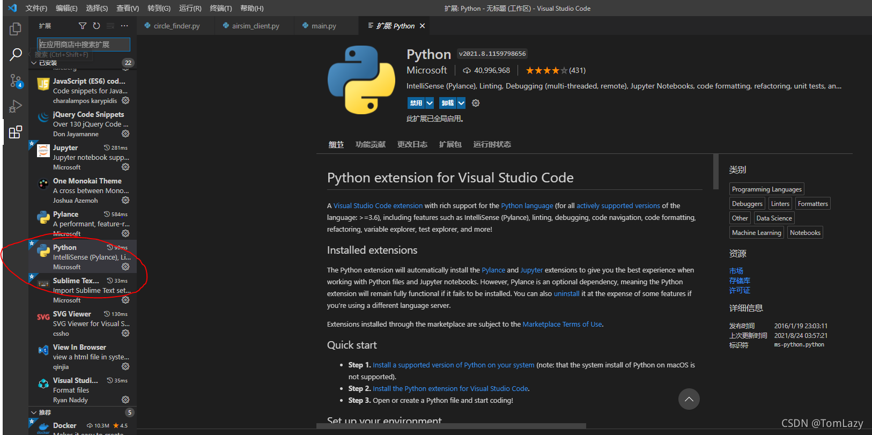Screen dimensions: 872x435
Task: Collapse the 已安装 (Installed) section
Action: (34, 63)
